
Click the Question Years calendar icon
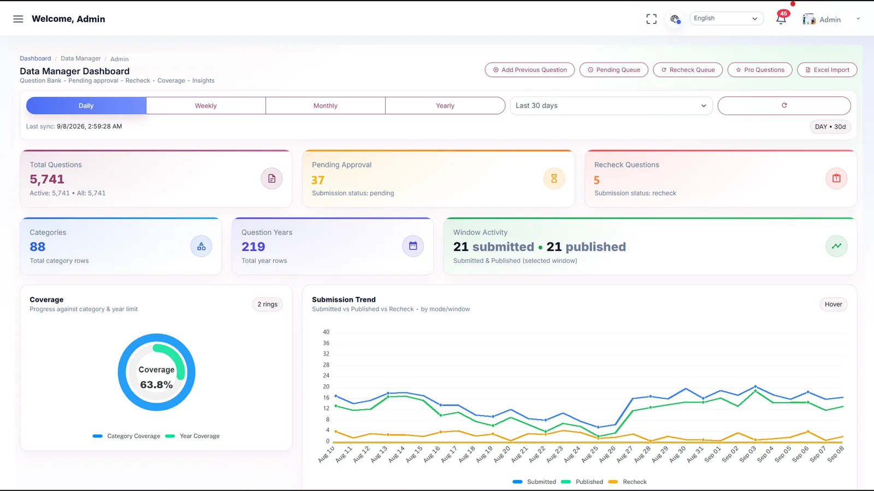[413, 246]
